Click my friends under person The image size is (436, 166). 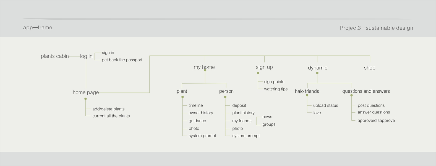[x=242, y=121]
